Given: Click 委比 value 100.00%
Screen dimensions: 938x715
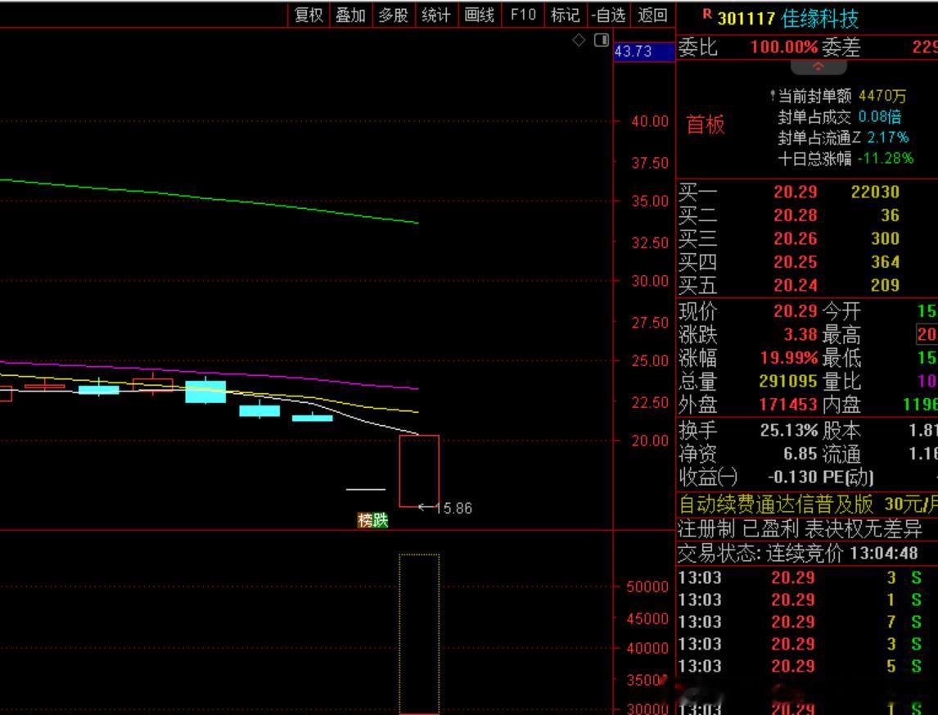Looking at the screenshot, I should 783,47.
